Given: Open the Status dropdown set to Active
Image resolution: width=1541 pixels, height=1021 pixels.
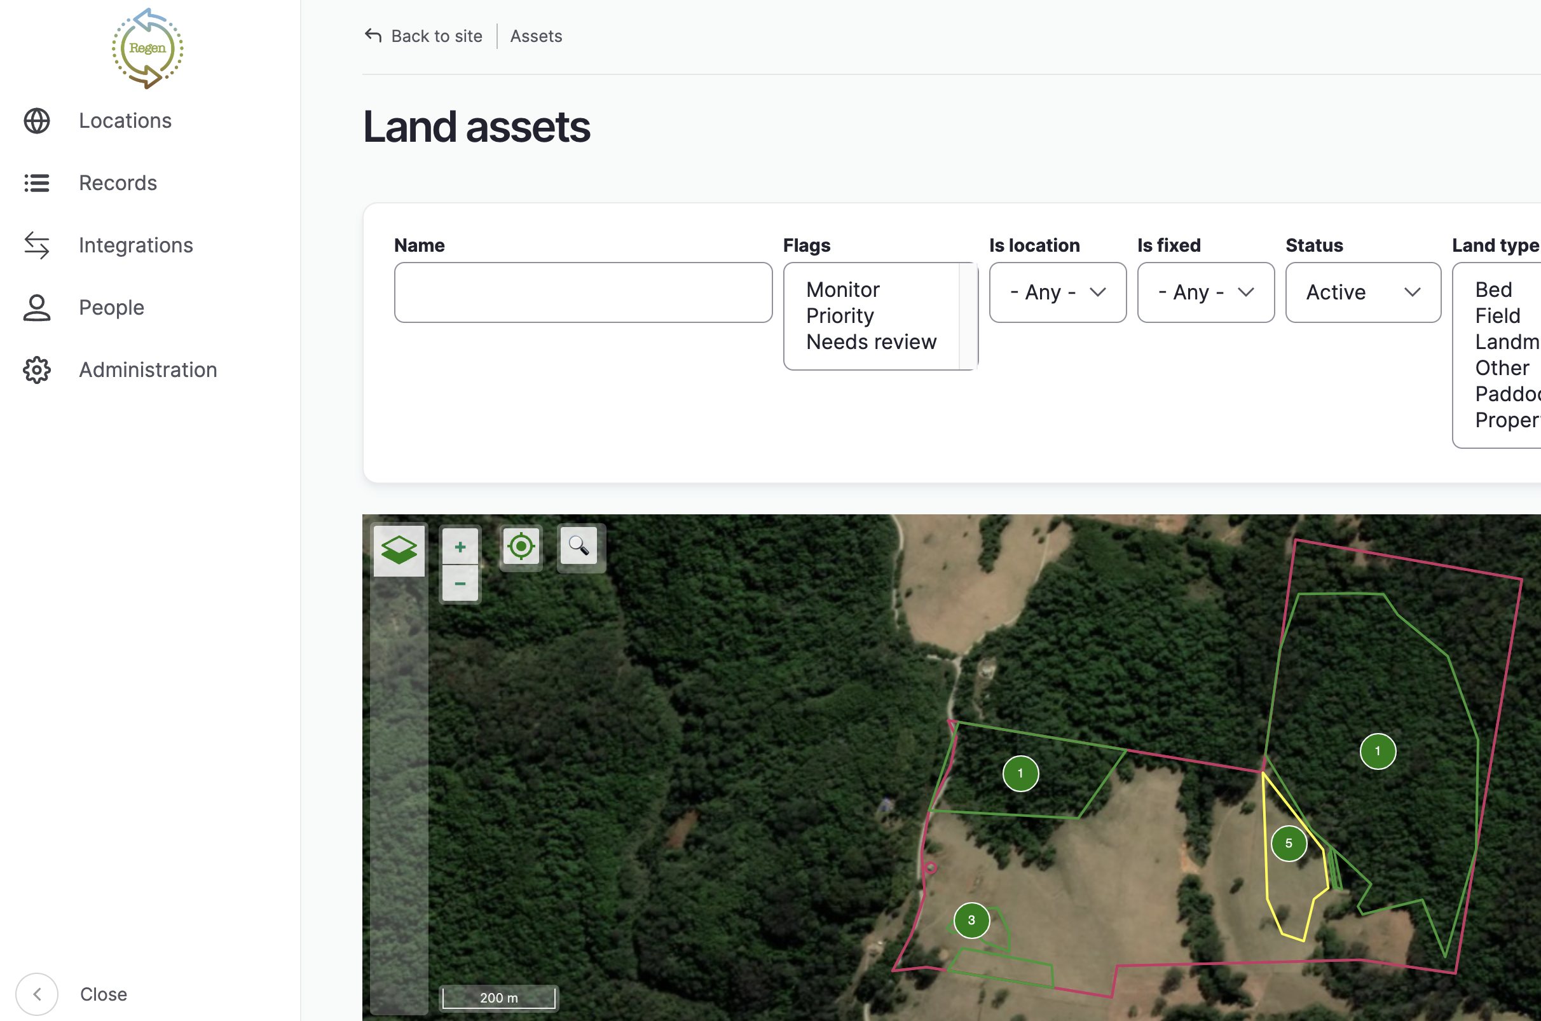Looking at the screenshot, I should [x=1362, y=292].
